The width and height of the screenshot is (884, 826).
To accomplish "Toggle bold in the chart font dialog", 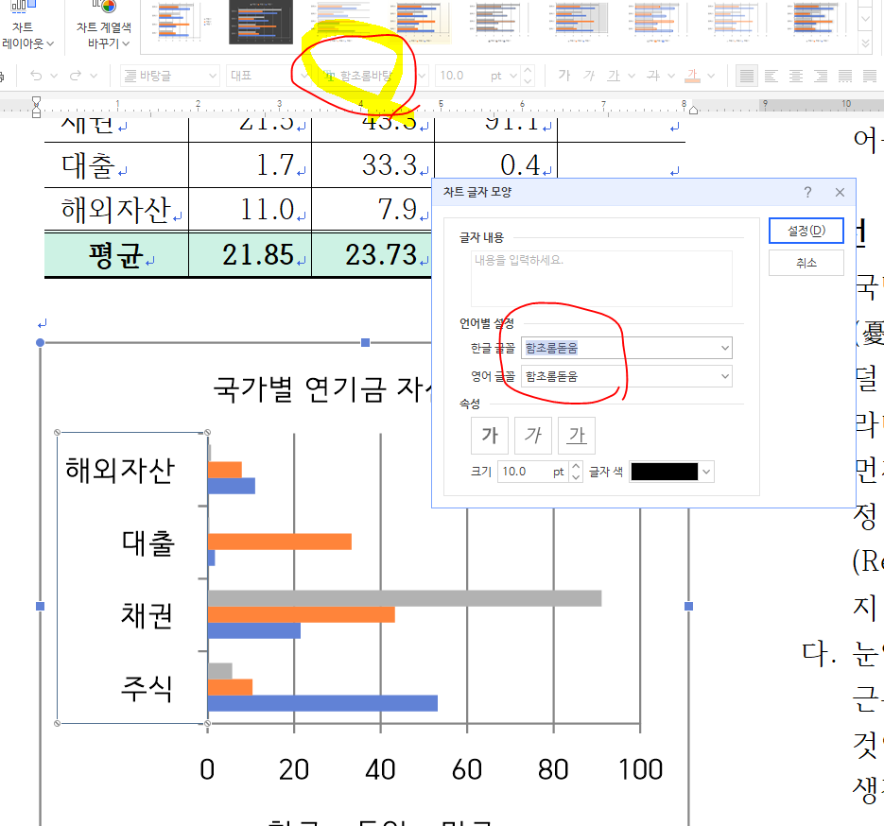I will click(x=490, y=436).
